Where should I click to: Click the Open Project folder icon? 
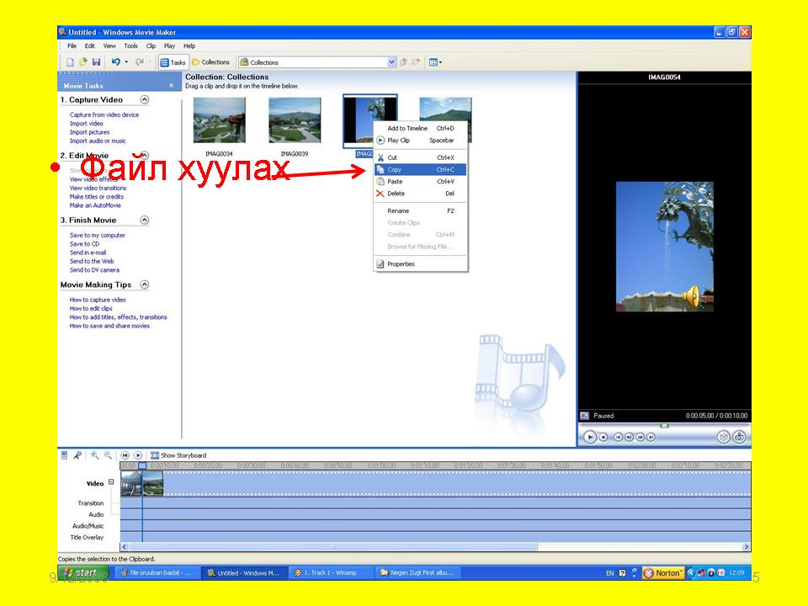[83, 62]
